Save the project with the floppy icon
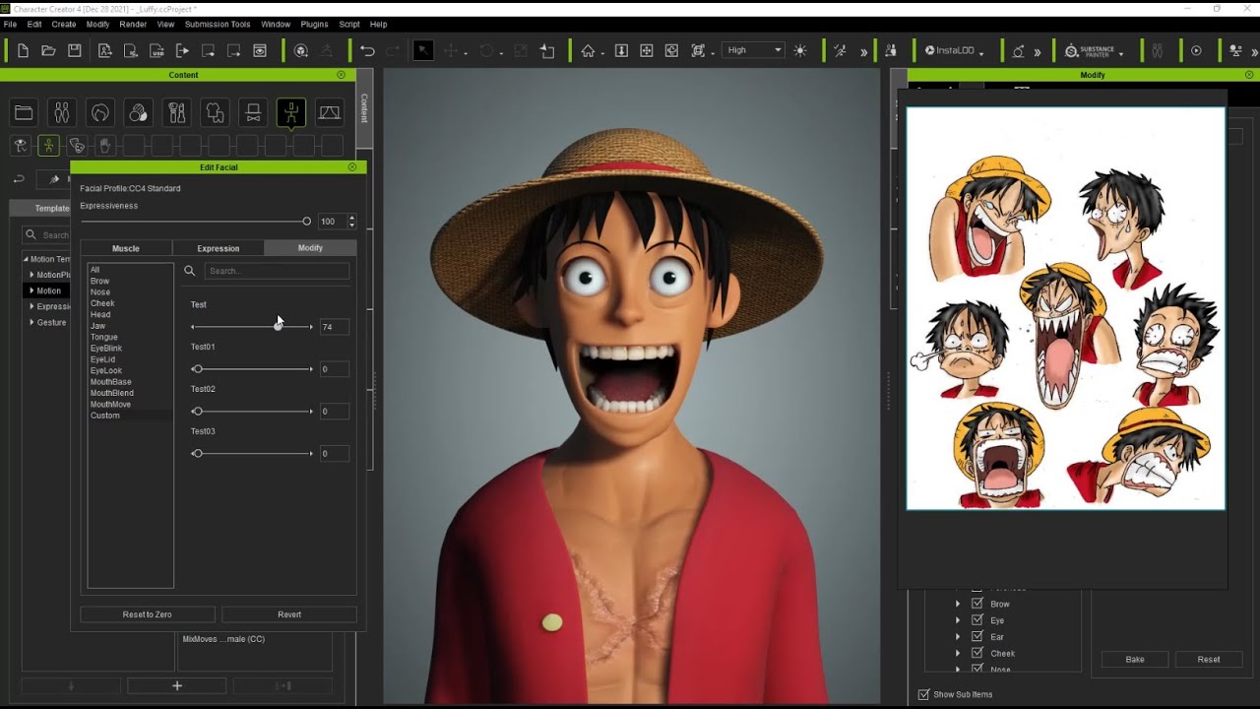1260x709 pixels. click(74, 50)
